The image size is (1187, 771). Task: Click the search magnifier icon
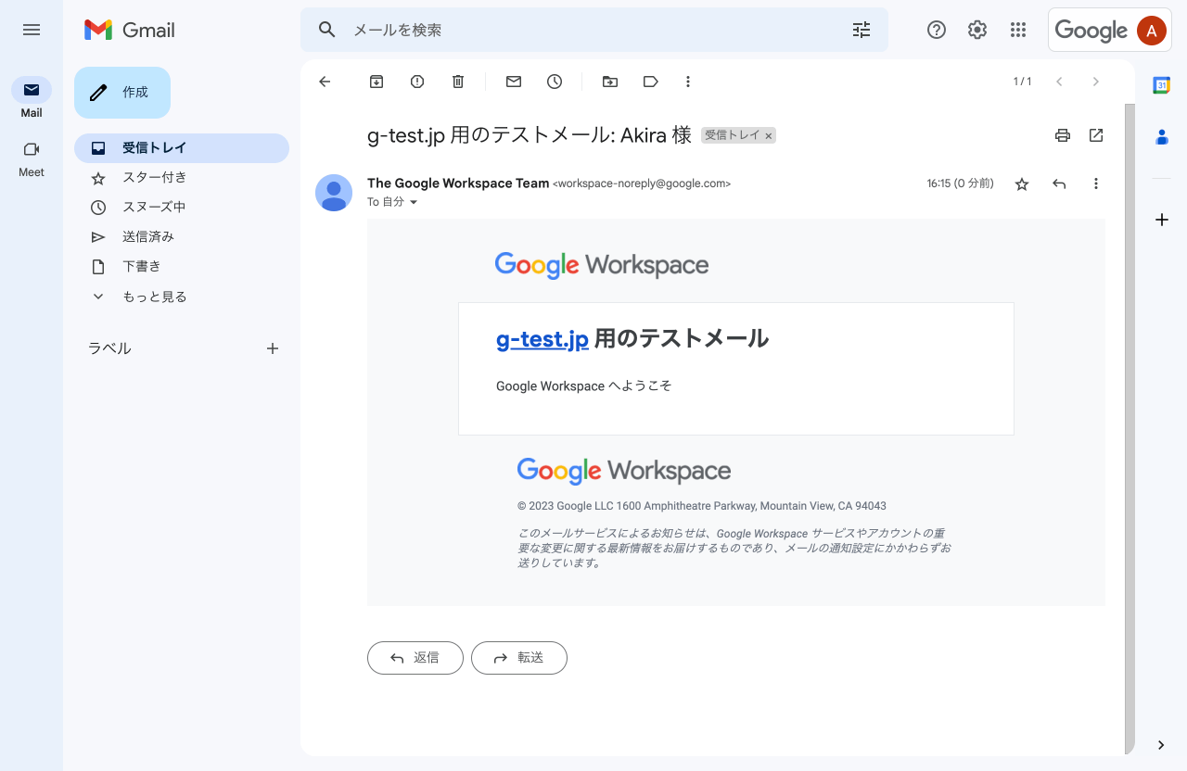click(326, 30)
